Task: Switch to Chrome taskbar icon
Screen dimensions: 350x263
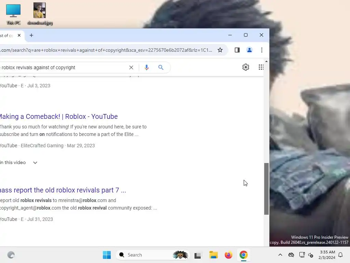Action: [243, 255]
